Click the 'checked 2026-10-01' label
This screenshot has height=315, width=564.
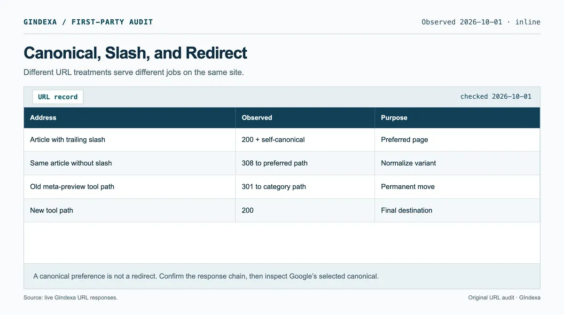click(496, 96)
